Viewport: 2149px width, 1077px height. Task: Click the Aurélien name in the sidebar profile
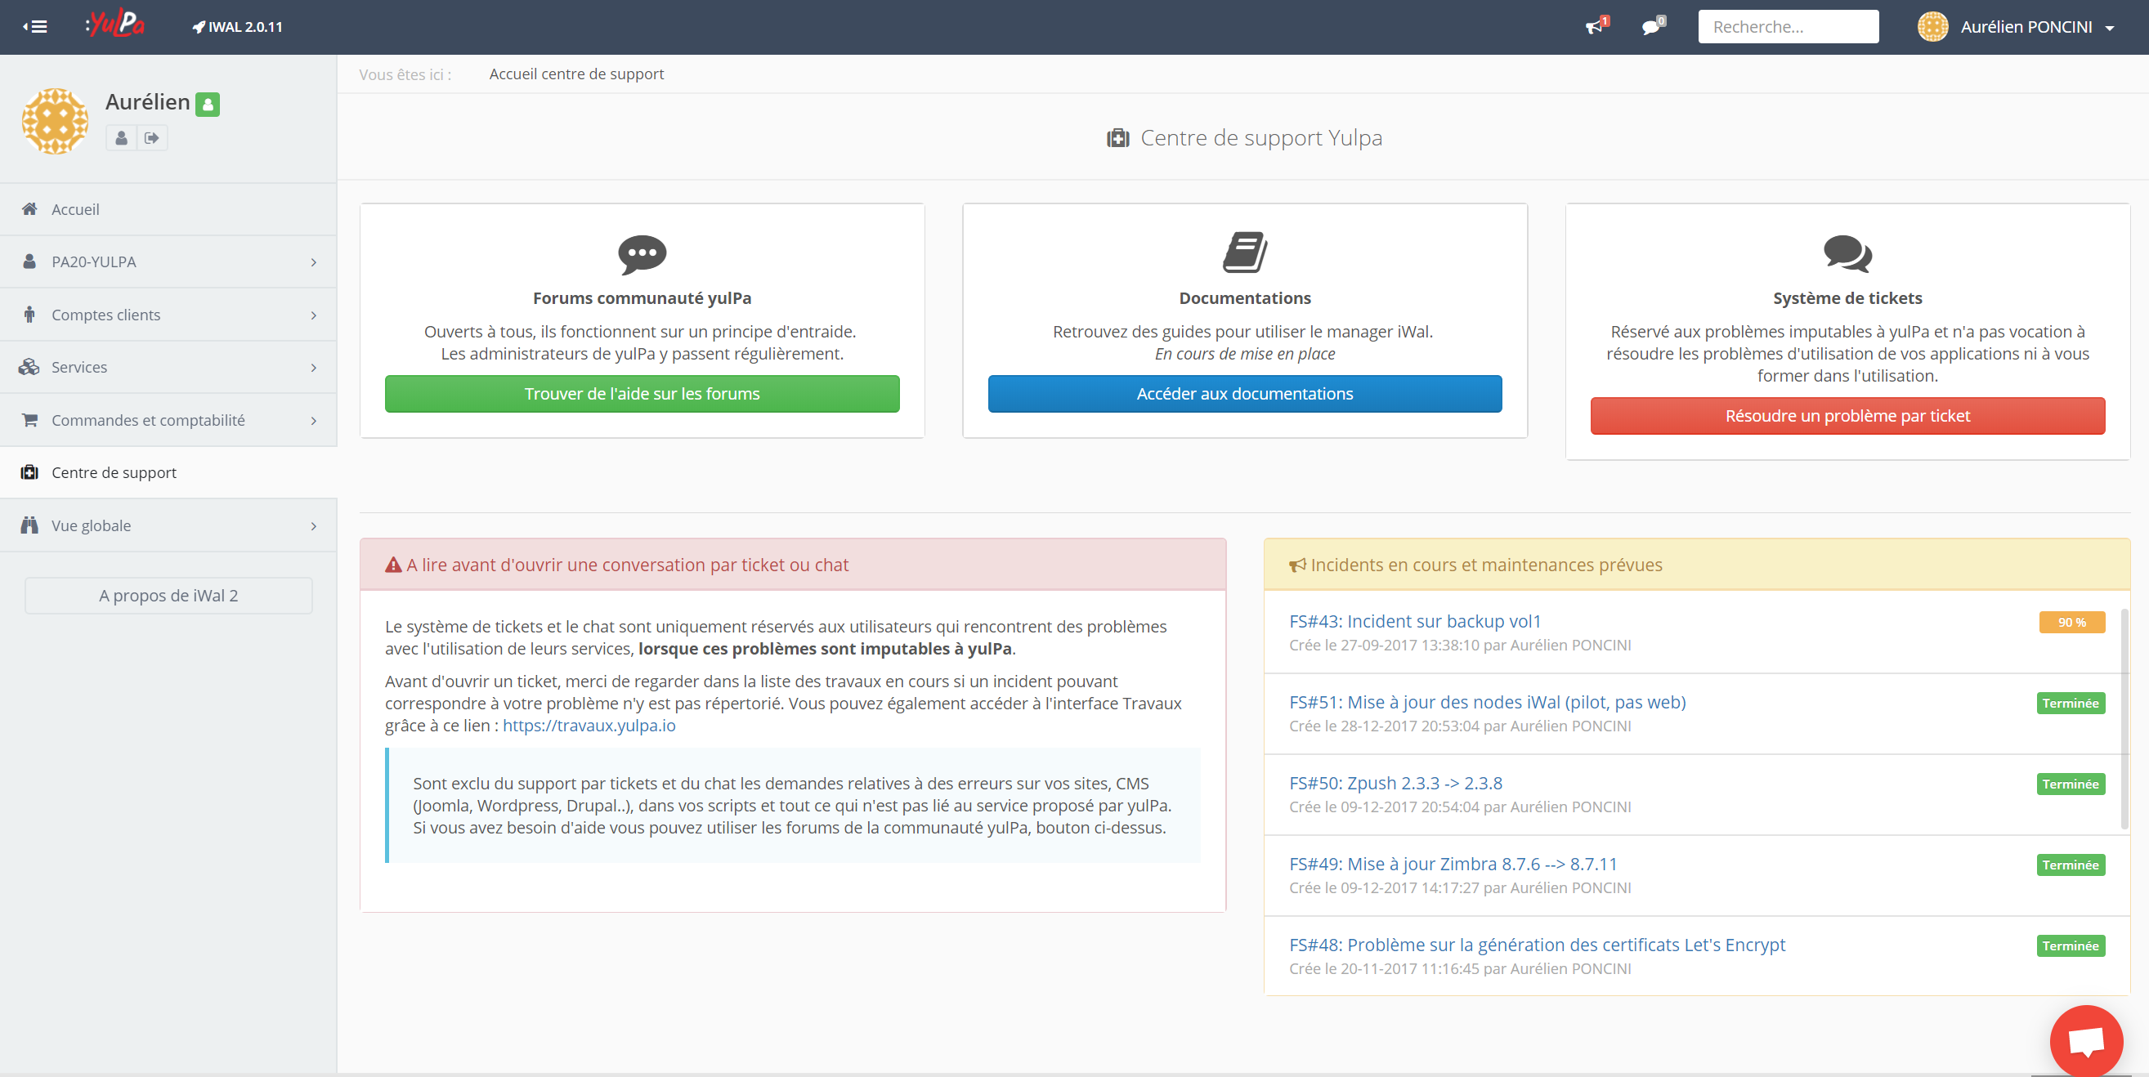148,102
